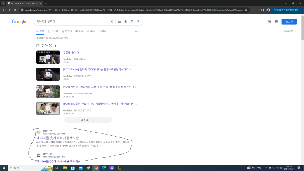Open the [JOY #Shorts] video link
Viewport: 304px width, 171px height.
pyautogui.click(x=98, y=69)
